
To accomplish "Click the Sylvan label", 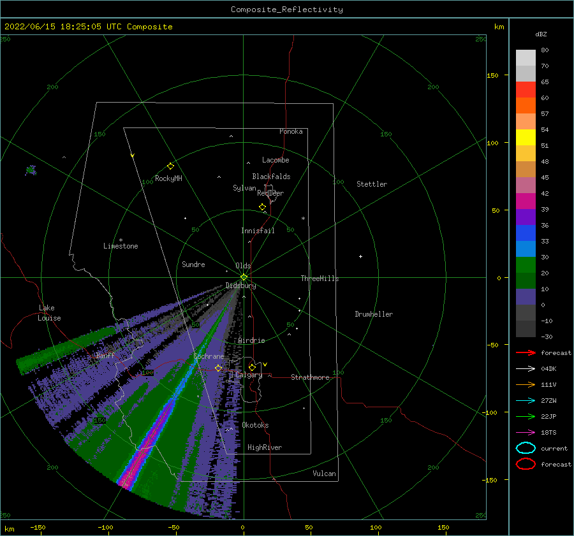I will coord(244,188).
